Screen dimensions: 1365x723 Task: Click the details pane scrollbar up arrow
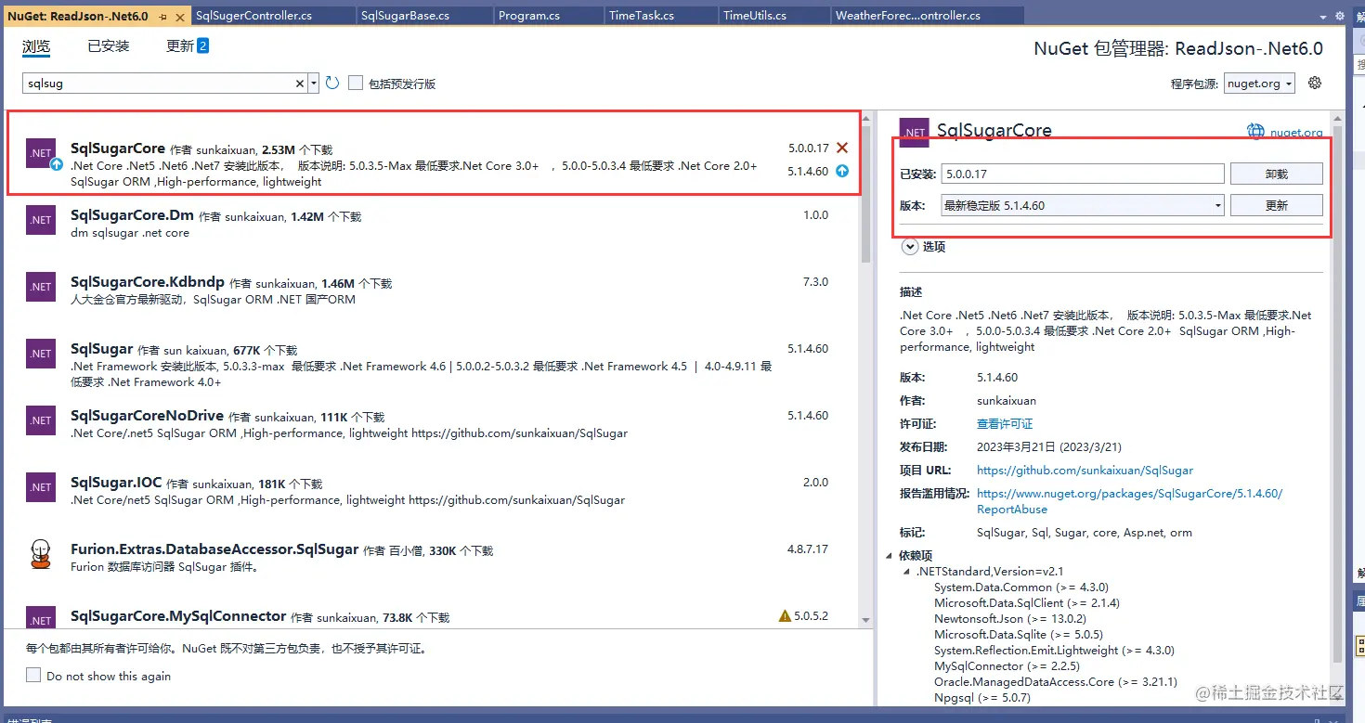tap(1337, 119)
